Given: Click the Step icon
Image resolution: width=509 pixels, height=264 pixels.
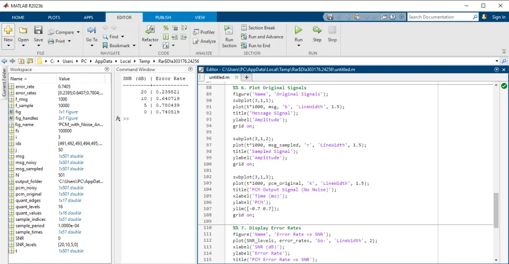Looking at the screenshot, I should coord(317,30).
